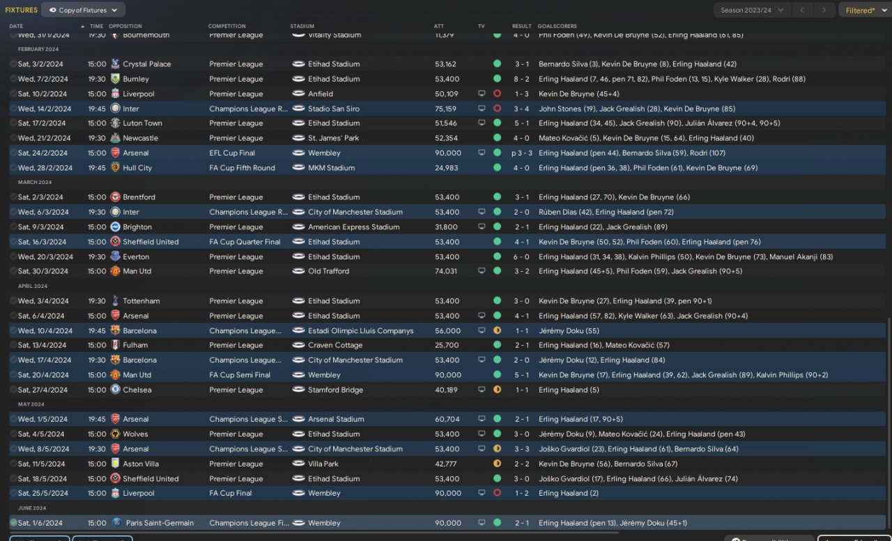Click the stadium icon beside Anfield
The image size is (892, 541).
pyautogui.click(x=298, y=94)
